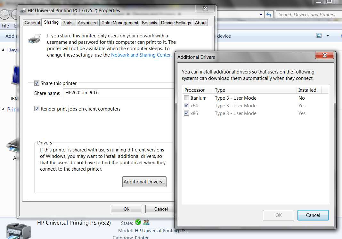
Task: Sort by the Installed column header
Action: coord(309,90)
